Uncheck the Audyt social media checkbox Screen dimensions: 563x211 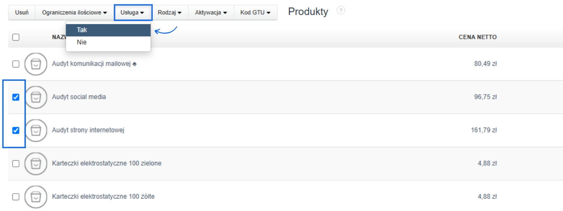16,97
